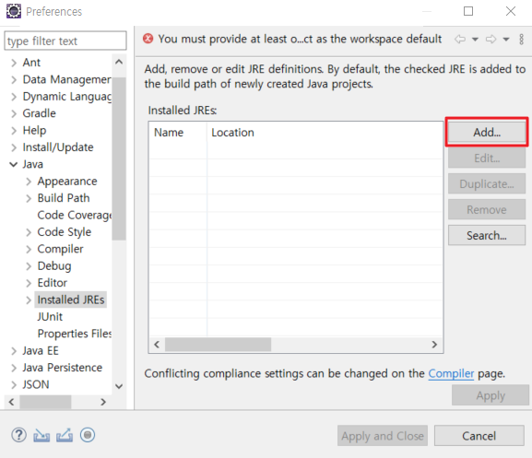Click tree vertical scrollbar up arrow
532x458 pixels.
[x=119, y=62]
